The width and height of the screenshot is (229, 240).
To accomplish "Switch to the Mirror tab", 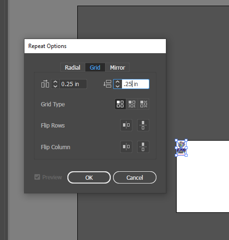I will coord(117,67).
